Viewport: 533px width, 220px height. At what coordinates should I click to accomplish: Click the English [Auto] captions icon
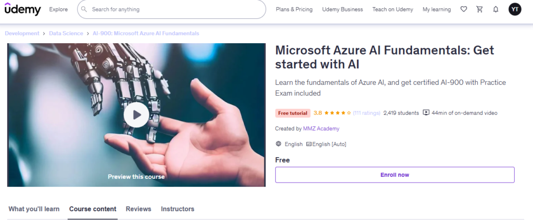point(309,144)
